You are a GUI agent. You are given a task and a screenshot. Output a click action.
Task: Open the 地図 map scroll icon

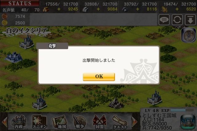[x=59, y=122]
